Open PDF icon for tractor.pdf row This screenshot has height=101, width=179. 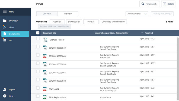click(45, 56)
